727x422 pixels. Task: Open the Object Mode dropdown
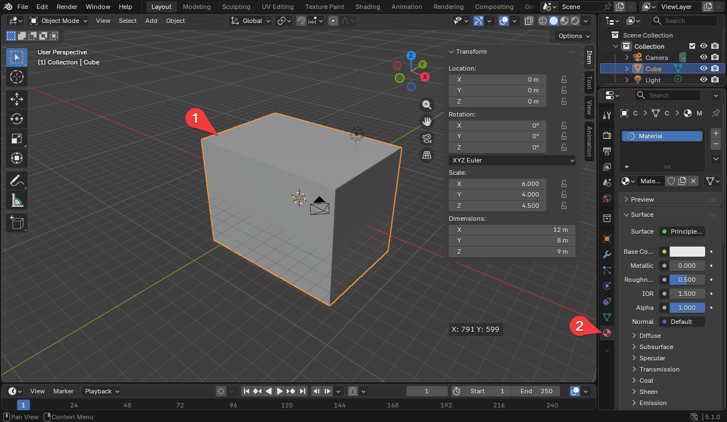[59, 21]
